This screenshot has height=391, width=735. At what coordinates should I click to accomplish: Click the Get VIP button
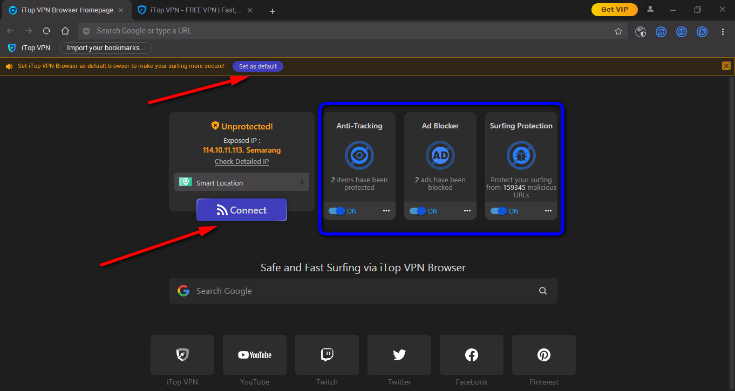tap(614, 9)
